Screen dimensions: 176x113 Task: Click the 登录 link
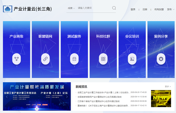(x=133, y=9)
